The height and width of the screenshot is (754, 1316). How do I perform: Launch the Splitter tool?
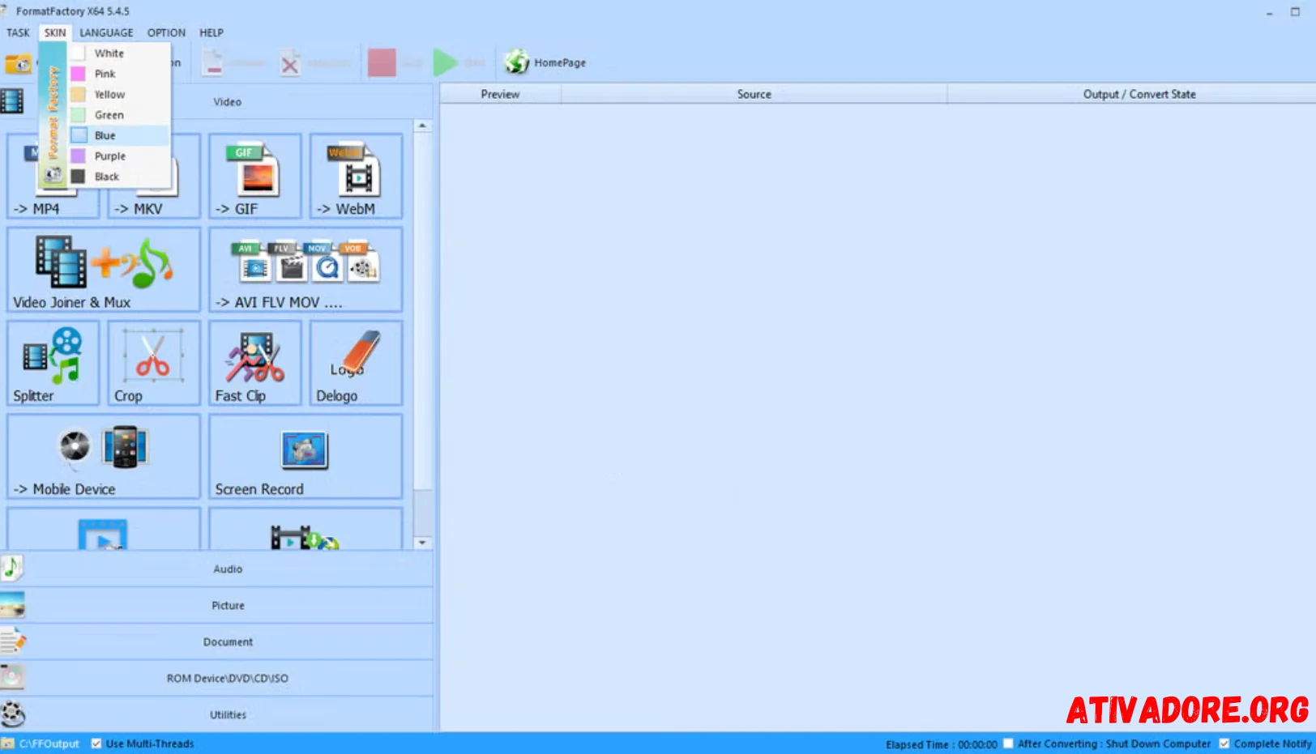point(53,363)
